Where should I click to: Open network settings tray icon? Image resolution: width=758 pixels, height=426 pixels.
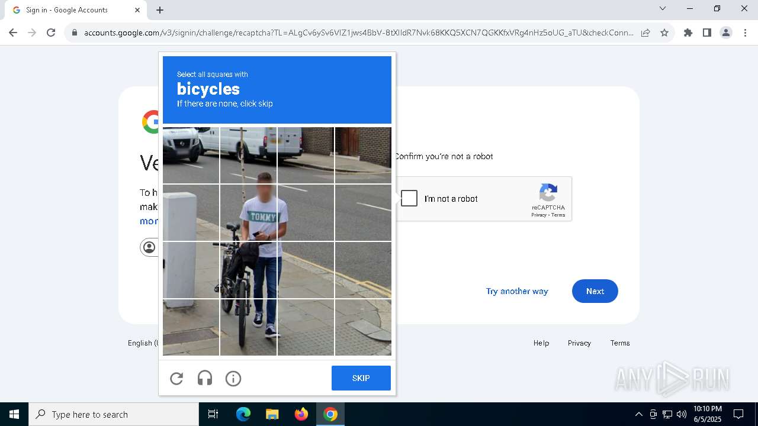pyautogui.click(x=667, y=414)
